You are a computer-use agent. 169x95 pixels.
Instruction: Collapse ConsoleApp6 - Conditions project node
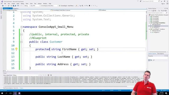[x=149, y=29]
